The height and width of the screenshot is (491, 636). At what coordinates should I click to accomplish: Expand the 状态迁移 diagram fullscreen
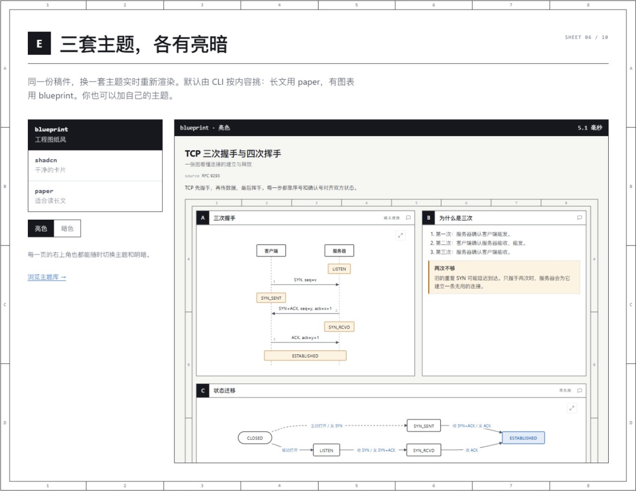click(x=572, y=408)
